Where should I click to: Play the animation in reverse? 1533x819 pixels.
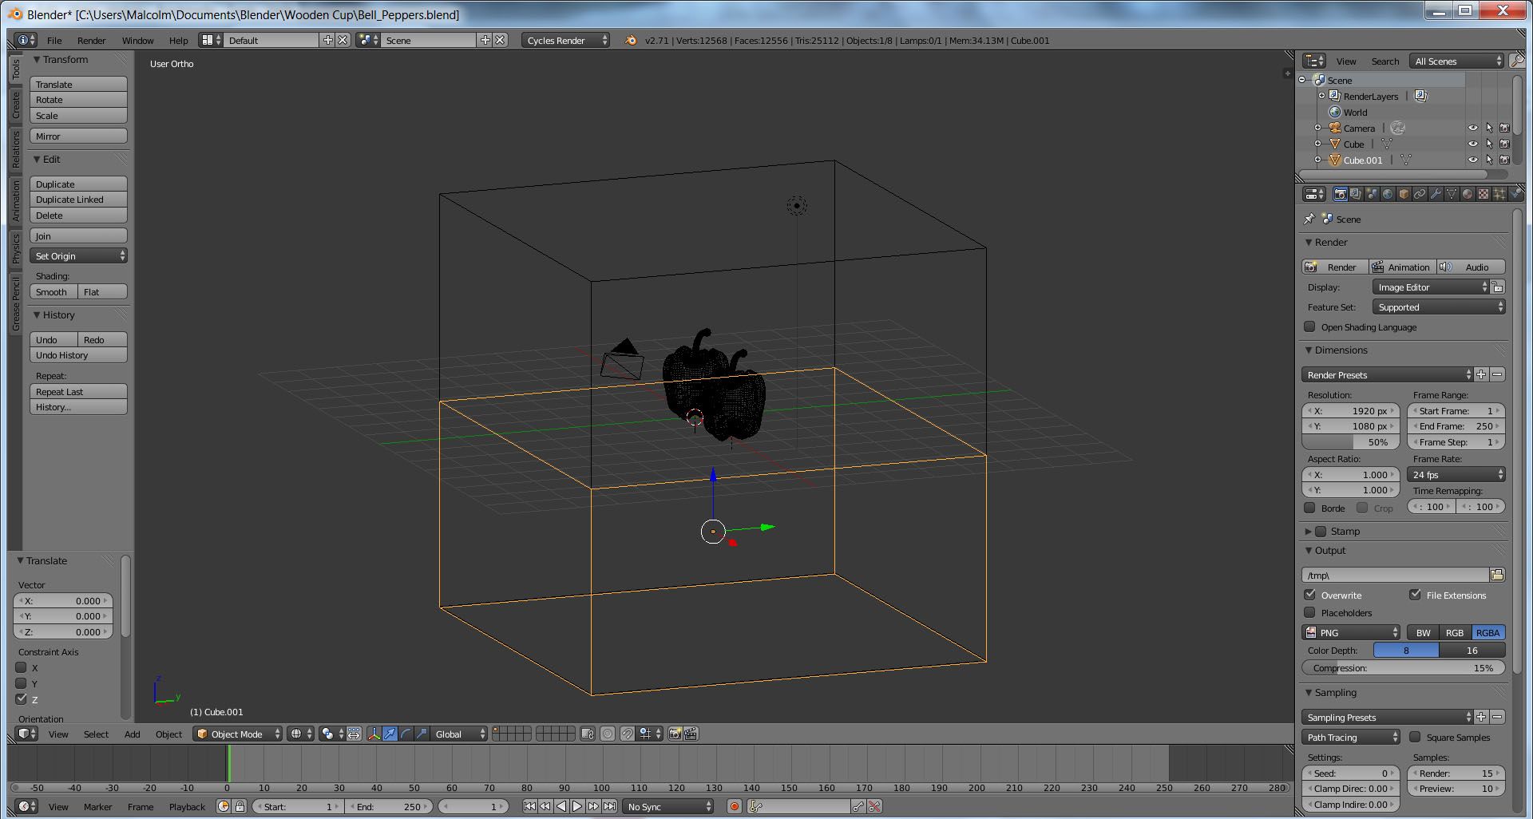(561, 806)
